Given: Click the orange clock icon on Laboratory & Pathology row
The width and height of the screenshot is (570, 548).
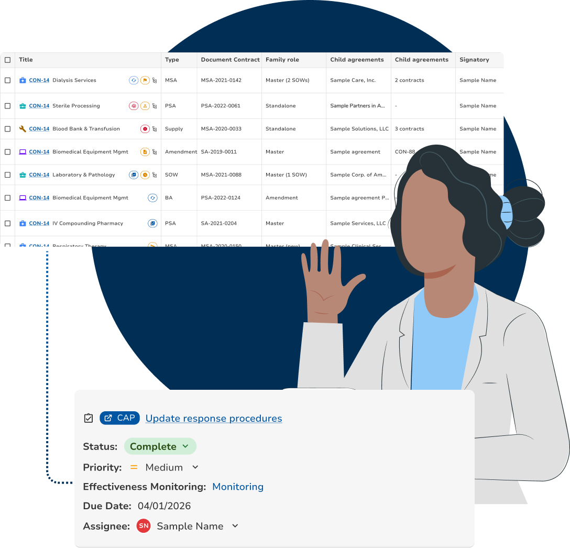Looking at the screenshot, I should (x=145, y=175).
